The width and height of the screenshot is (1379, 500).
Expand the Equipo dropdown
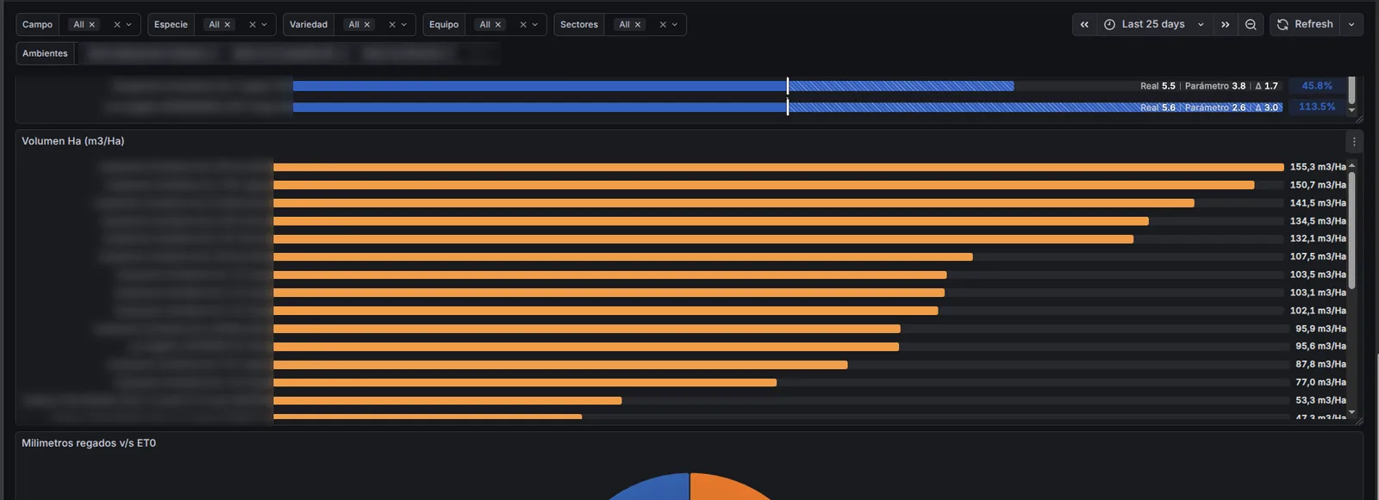click(535, 25)
